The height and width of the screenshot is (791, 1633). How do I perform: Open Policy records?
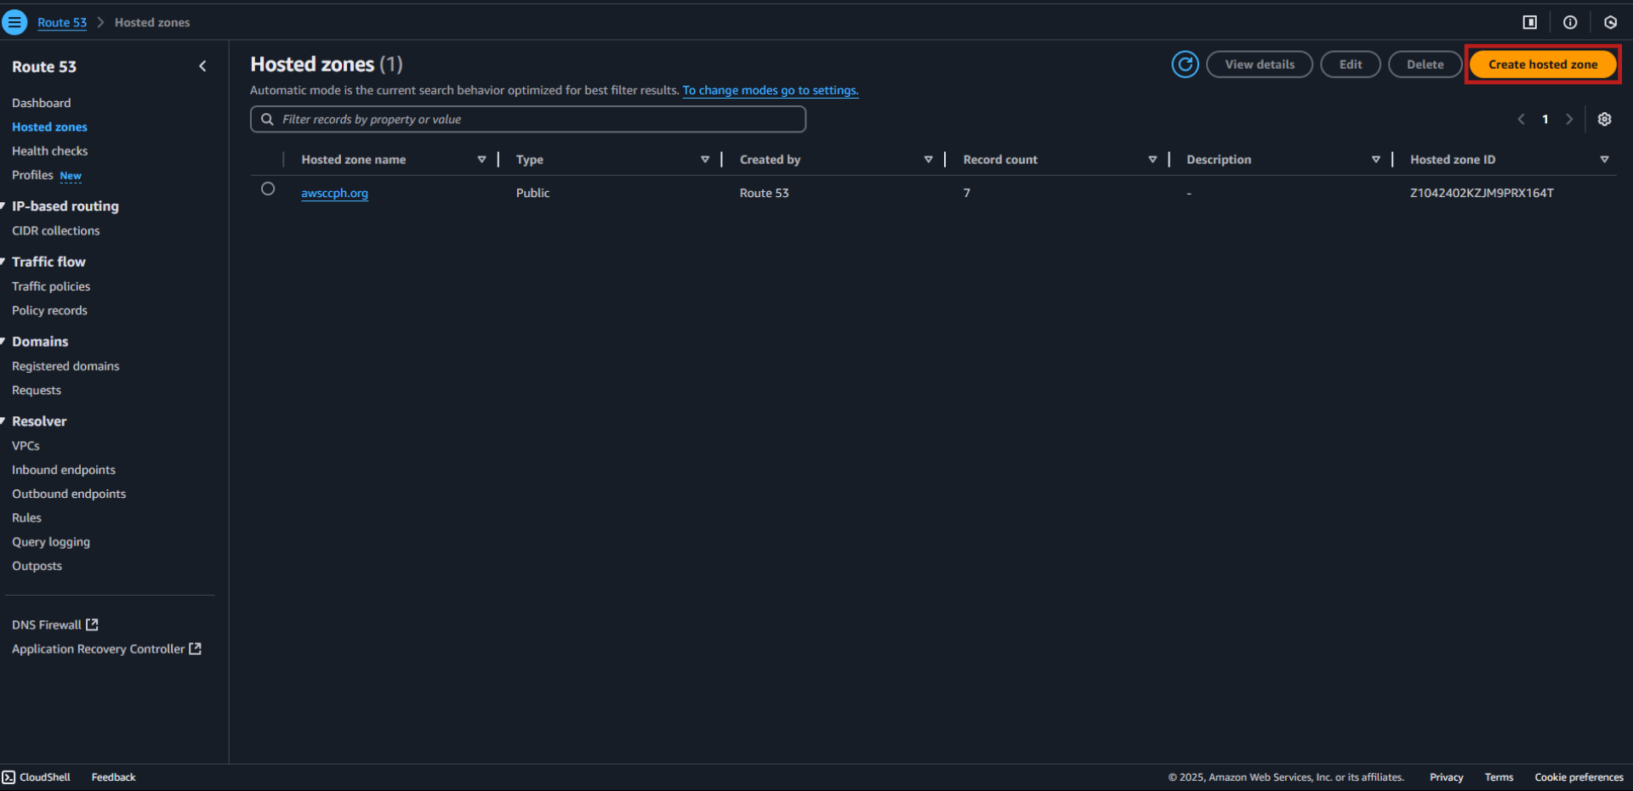[x=49, y=310]
